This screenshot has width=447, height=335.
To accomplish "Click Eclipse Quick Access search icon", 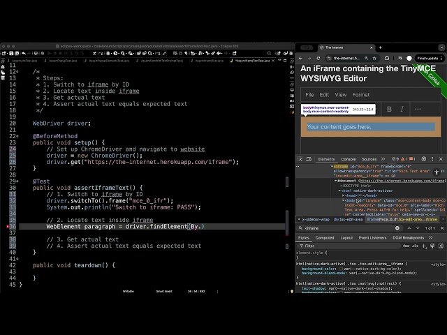I will coord(269,53).
